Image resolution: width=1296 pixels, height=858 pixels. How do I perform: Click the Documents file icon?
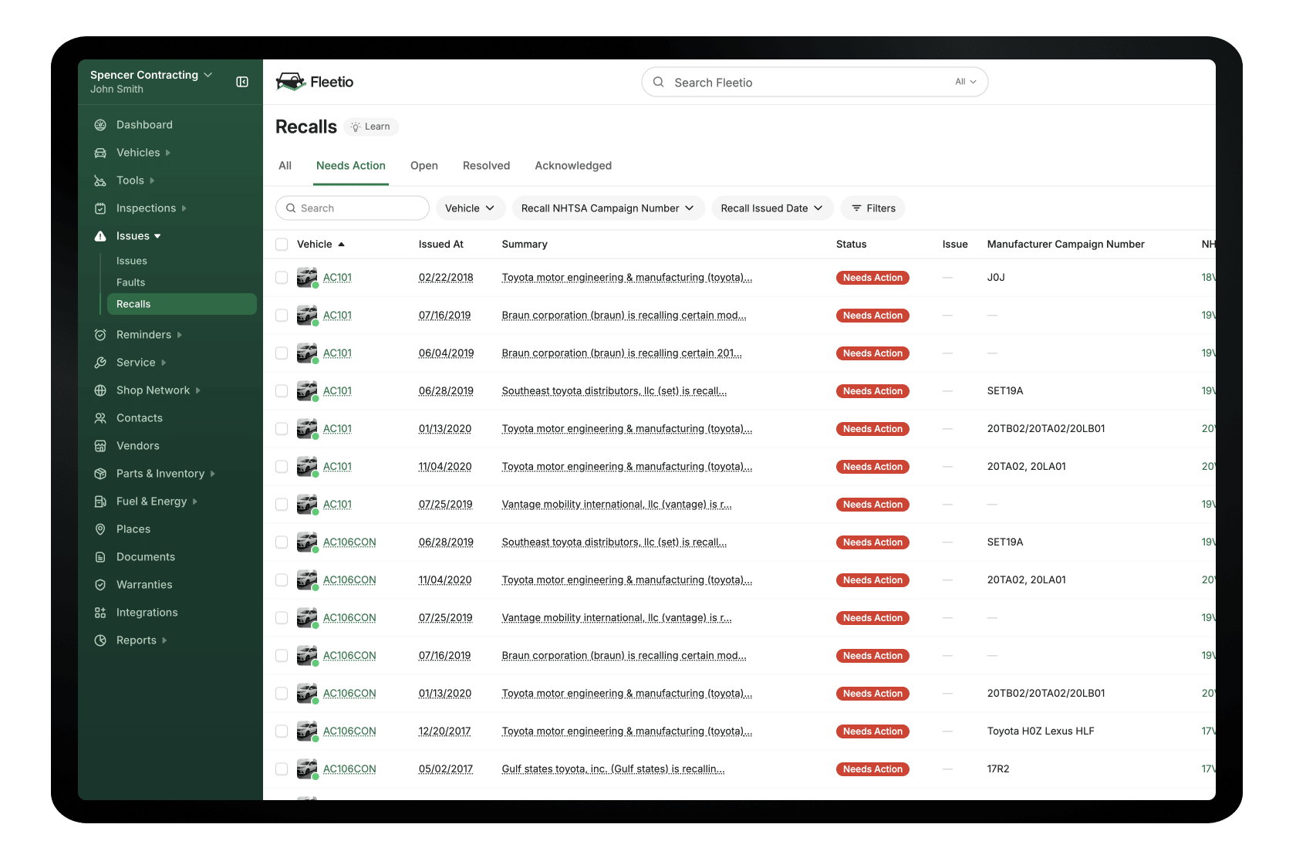[100, 557]
